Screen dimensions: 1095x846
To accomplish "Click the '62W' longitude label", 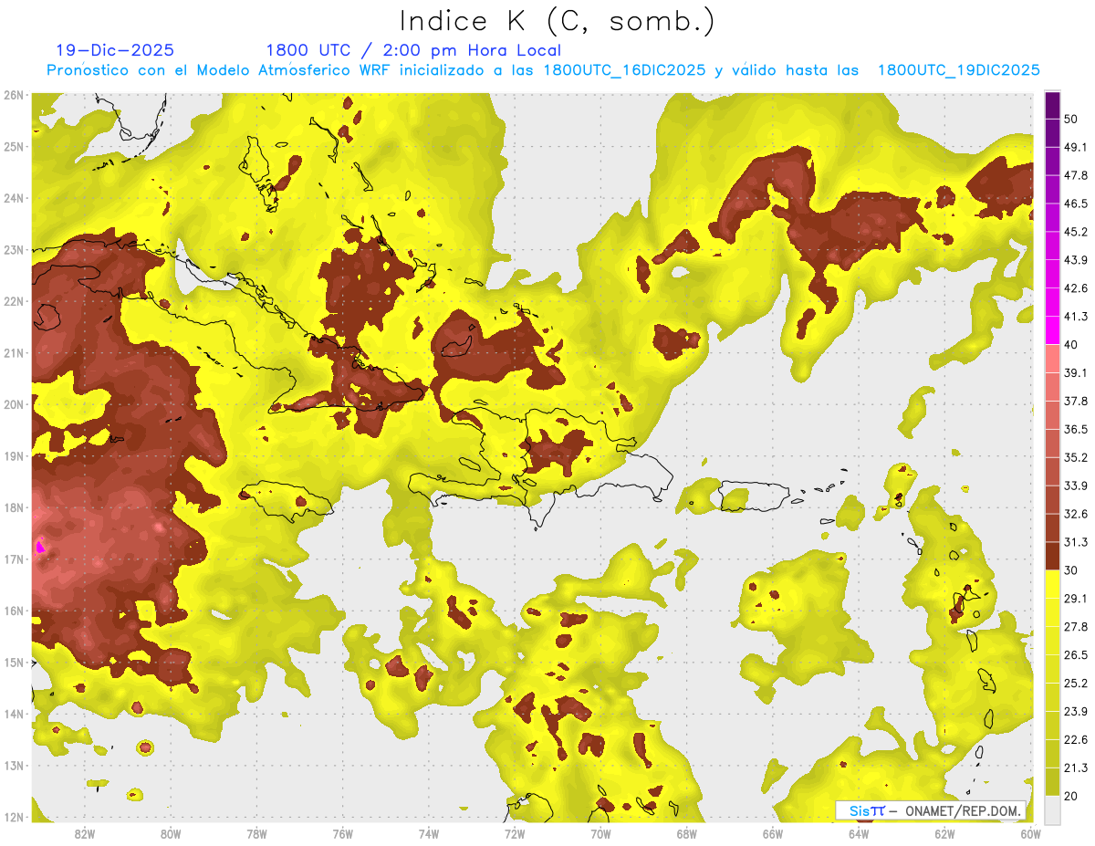I will (x=945, y=834).
